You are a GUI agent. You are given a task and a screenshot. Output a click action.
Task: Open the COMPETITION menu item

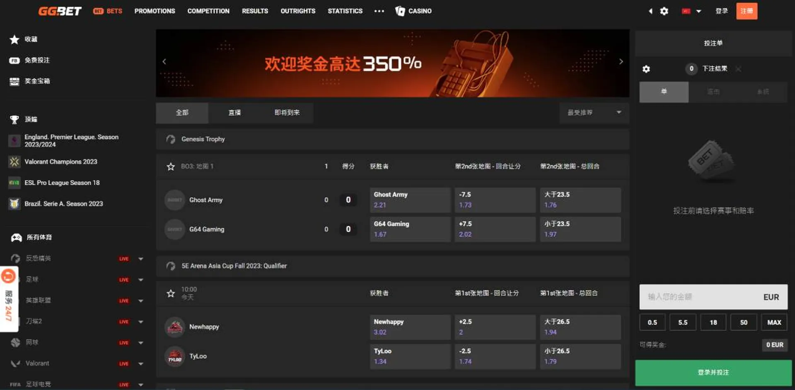pos(208,11)
